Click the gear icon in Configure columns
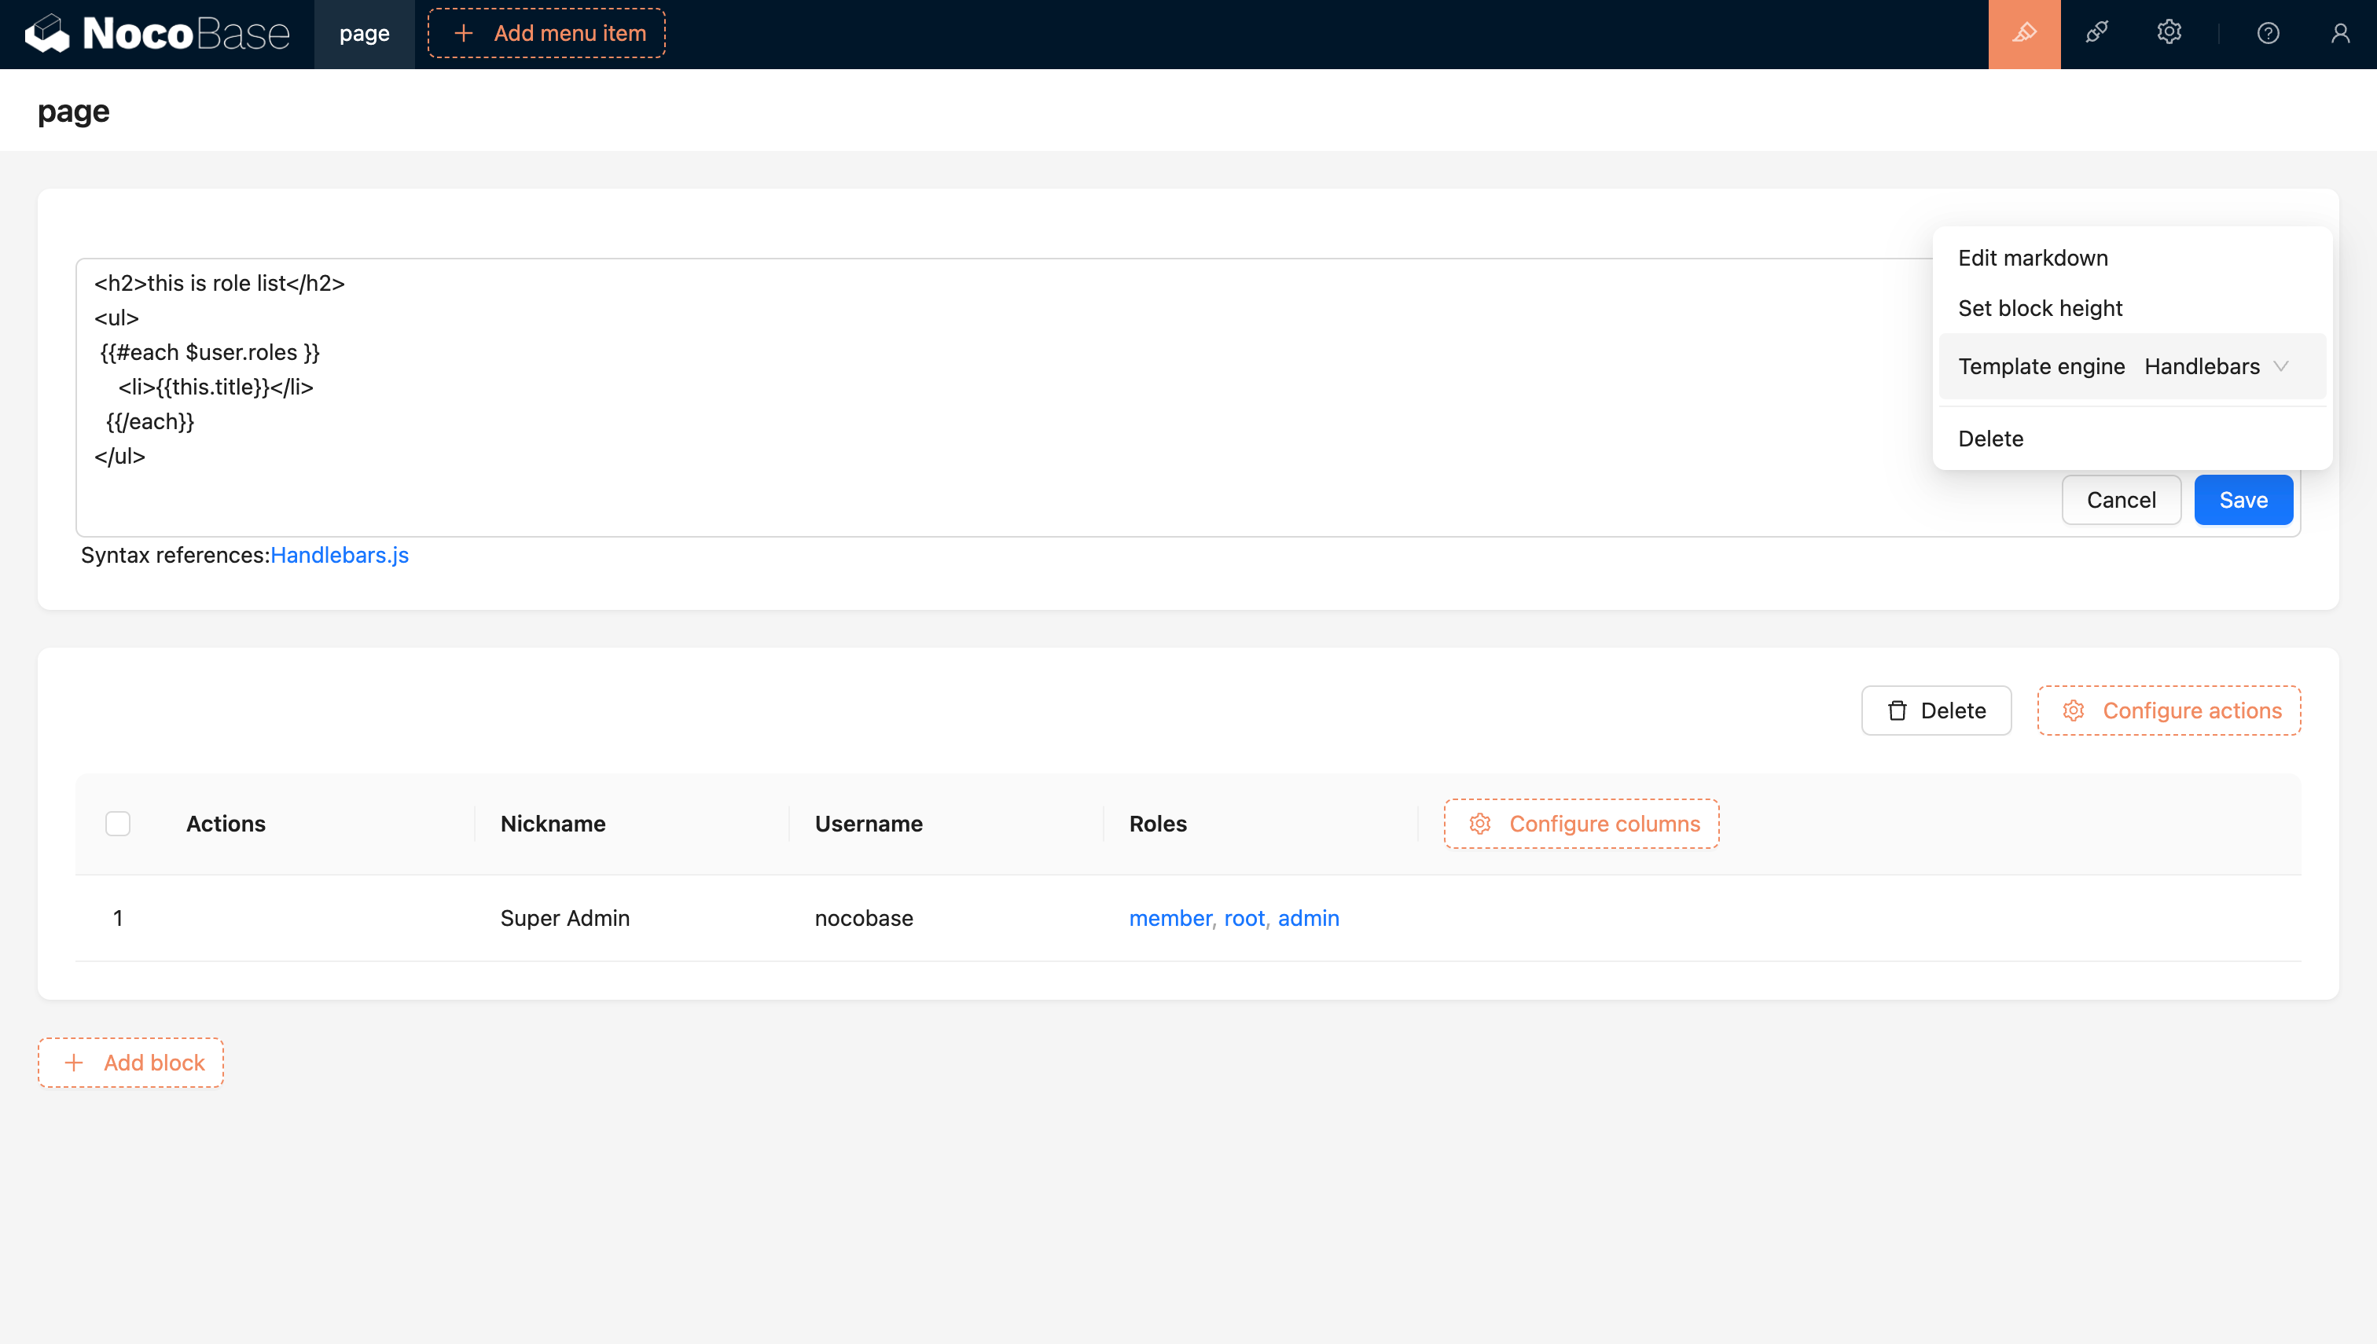Image resolution: width=2377 pixels, height=1344 pixels. point(1480,824)
